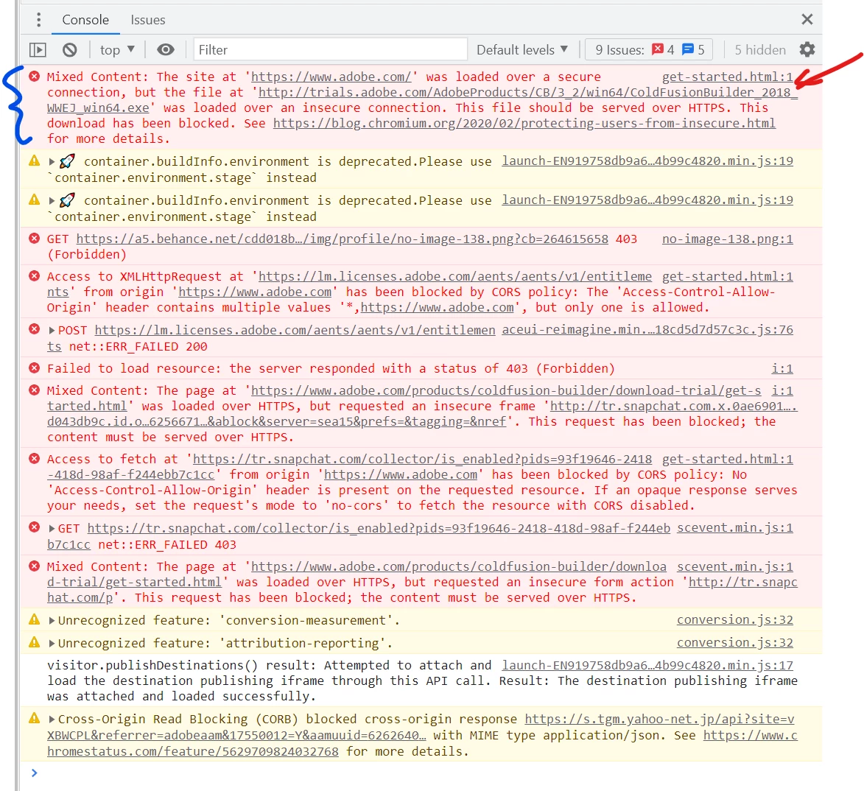864x791 pixels.
Task: Switch to the Console tab
Action: 85,20
